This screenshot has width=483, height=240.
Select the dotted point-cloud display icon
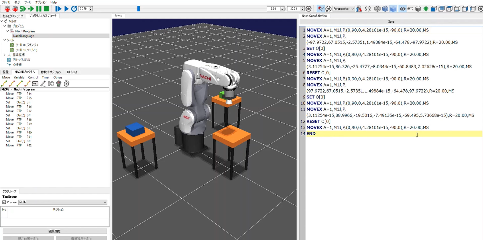(368, 9)
